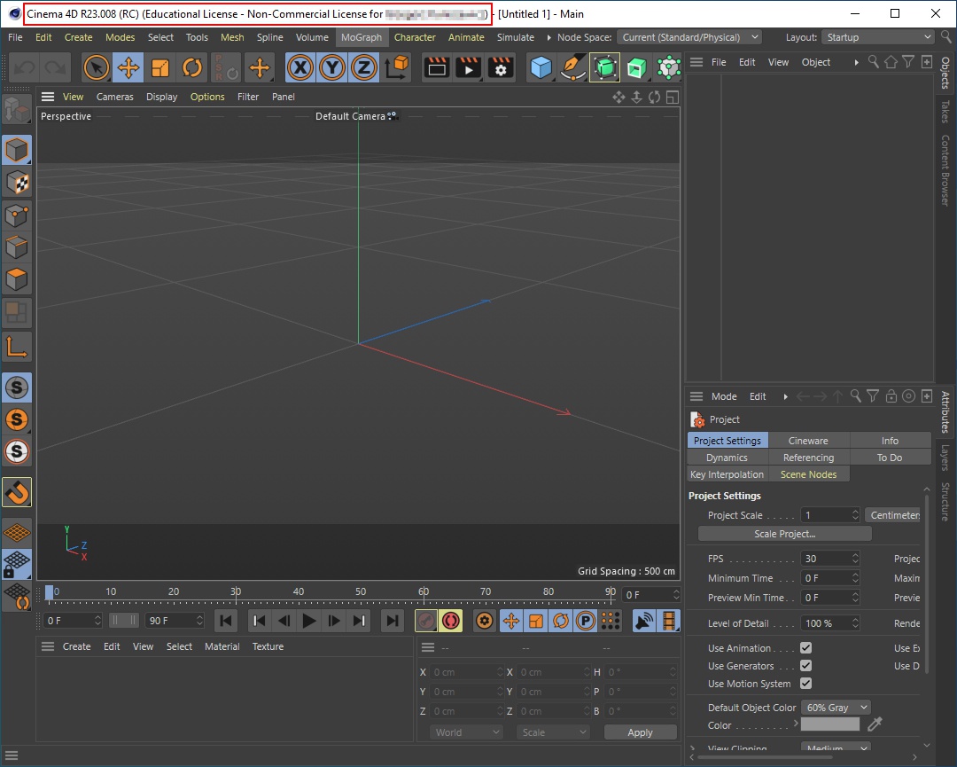This screenshot has height=767, width=957.
Task: Select the Live Selection tool
Action: pos(96,67)
